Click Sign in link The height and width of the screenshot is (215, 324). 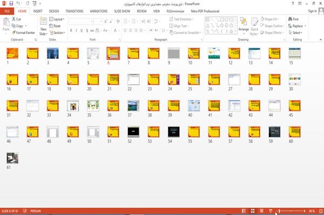coord(312,11)
